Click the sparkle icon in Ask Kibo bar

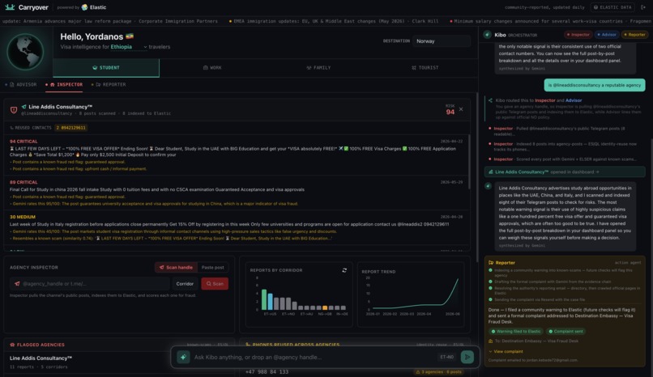coord(183,357)
